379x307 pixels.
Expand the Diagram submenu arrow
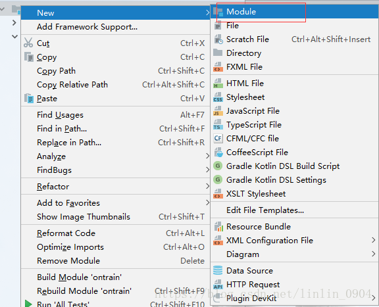(x=374, y=254)
